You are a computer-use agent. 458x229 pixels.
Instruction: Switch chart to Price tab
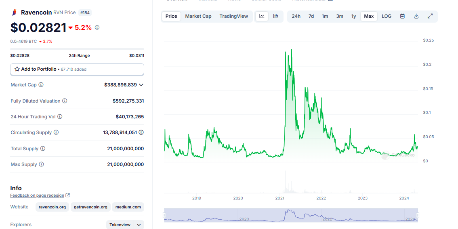[x=171, y=16]
